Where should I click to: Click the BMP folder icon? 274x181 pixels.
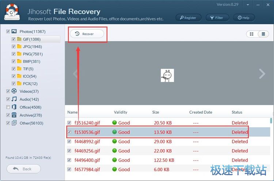click(19, 61)
